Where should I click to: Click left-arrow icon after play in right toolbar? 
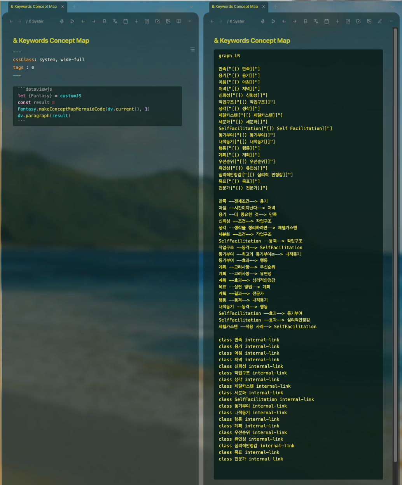tap(284, 21)
